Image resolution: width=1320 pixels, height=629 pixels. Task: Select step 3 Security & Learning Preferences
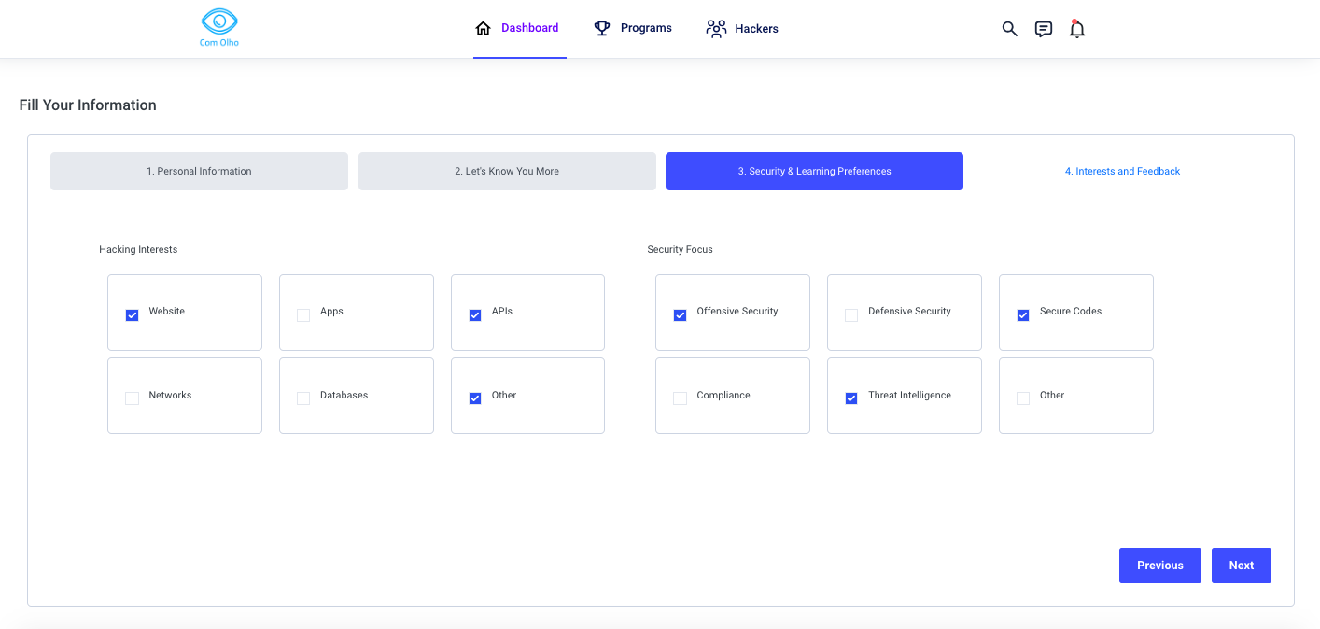pos(814,171)
